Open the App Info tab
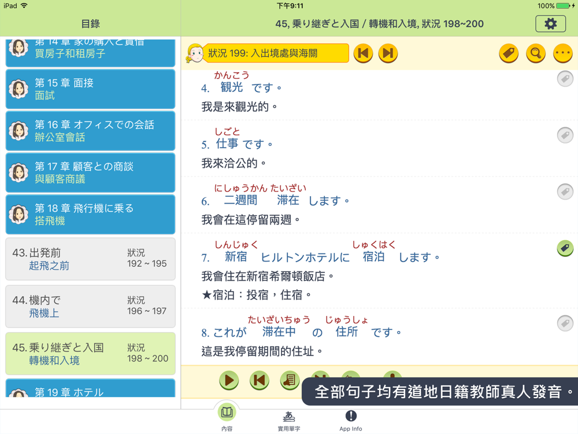Screen dimensions: 578x434 tap(351, 421)
